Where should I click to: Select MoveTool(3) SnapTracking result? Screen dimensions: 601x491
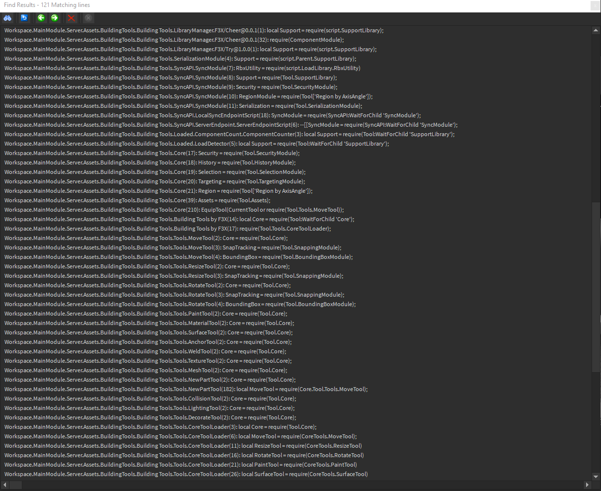coord(173,247)
